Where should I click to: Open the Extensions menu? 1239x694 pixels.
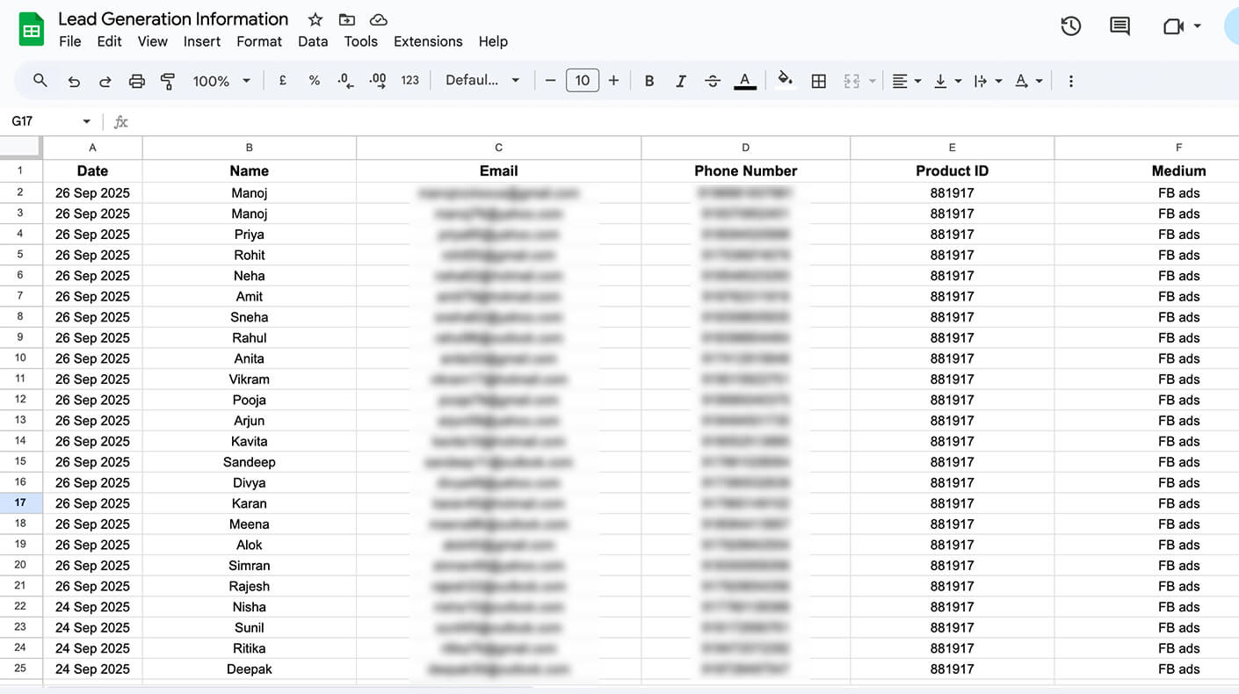[428, 41]
